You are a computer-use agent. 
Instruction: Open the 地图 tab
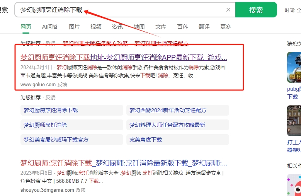point(139,27)
